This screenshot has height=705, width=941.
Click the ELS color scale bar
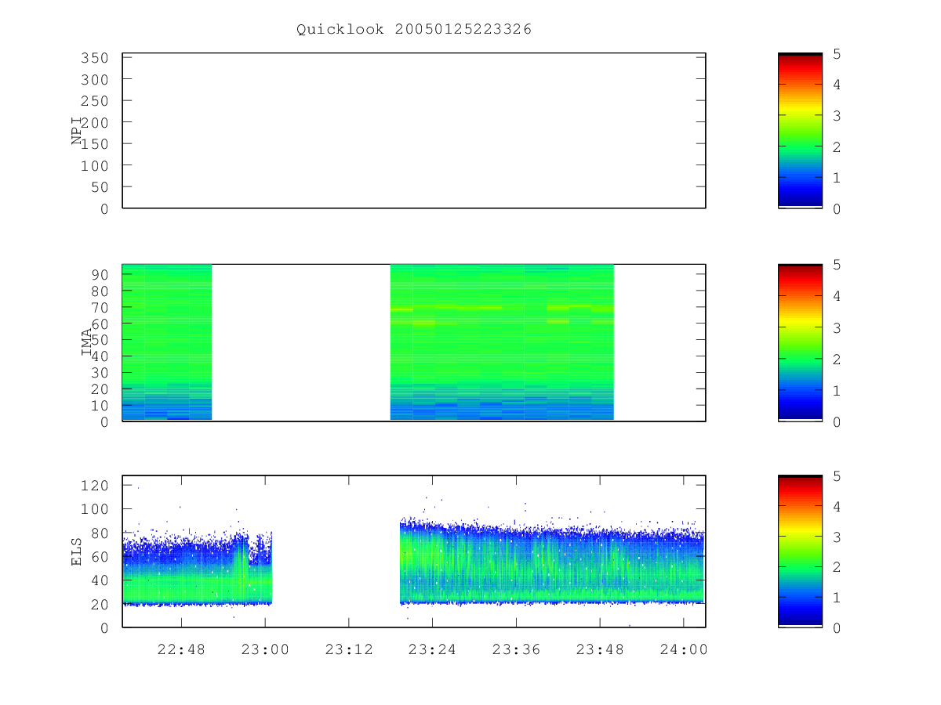(800, 551)
